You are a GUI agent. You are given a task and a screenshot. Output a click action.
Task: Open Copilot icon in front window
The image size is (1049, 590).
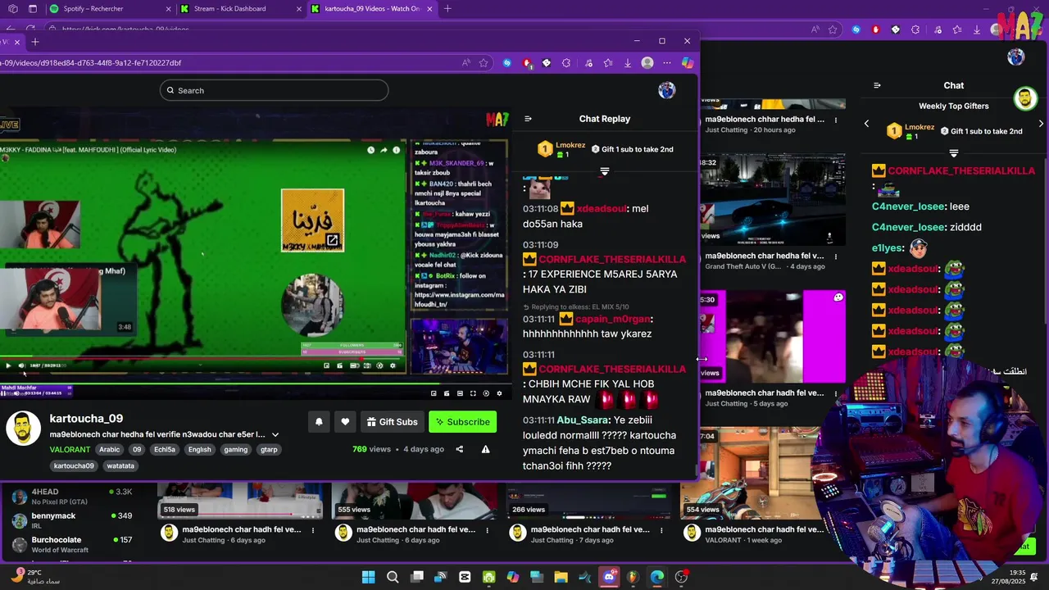pos(687,63)
